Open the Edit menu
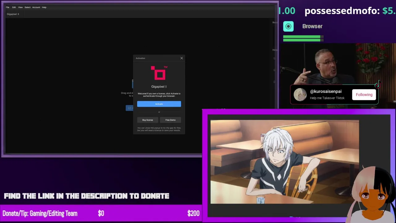396x223 pixels. point(14,7)
